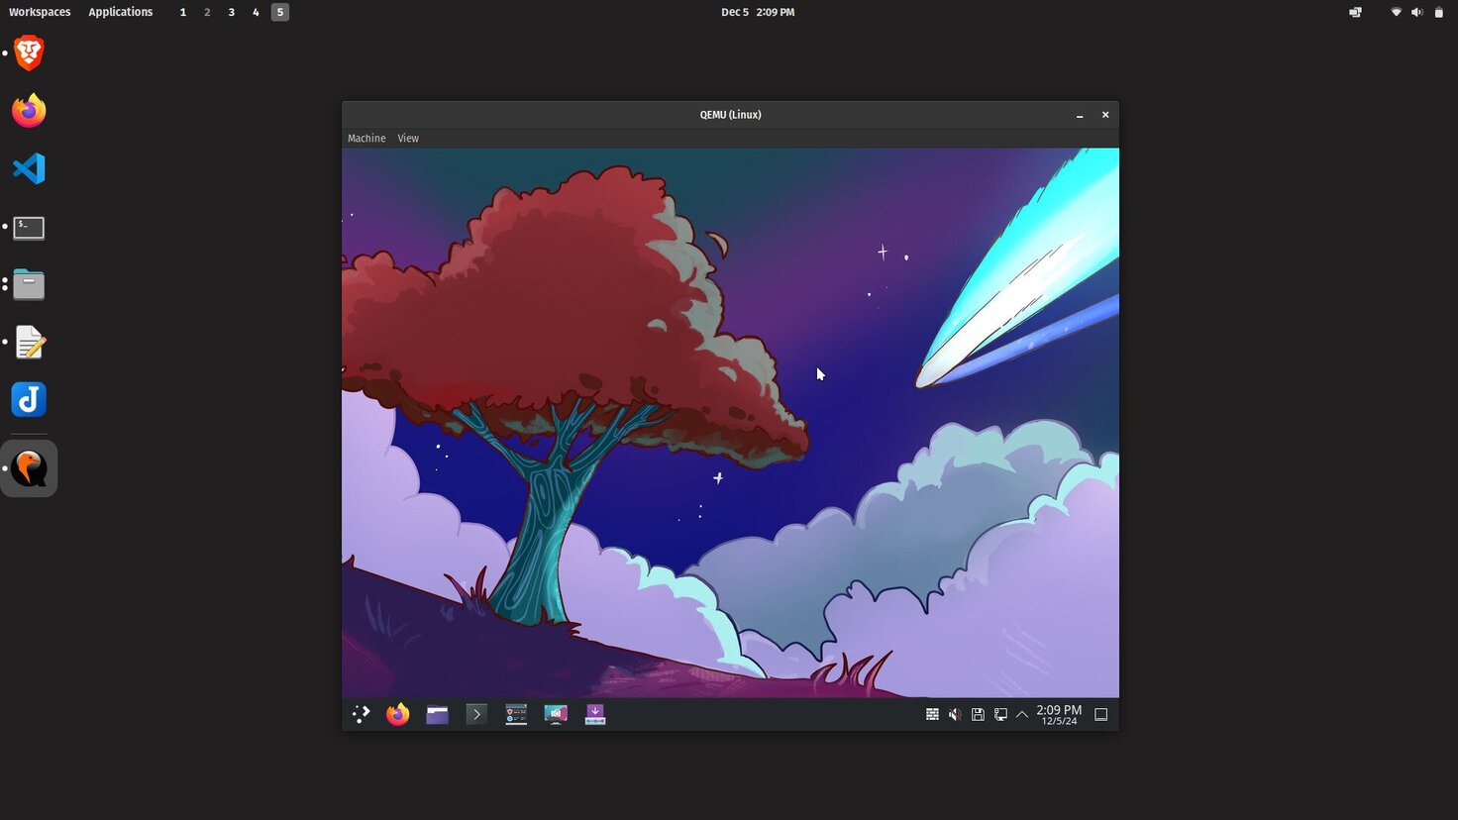Click the Show Desktop button in guest panel

(x=1100, y=714)
